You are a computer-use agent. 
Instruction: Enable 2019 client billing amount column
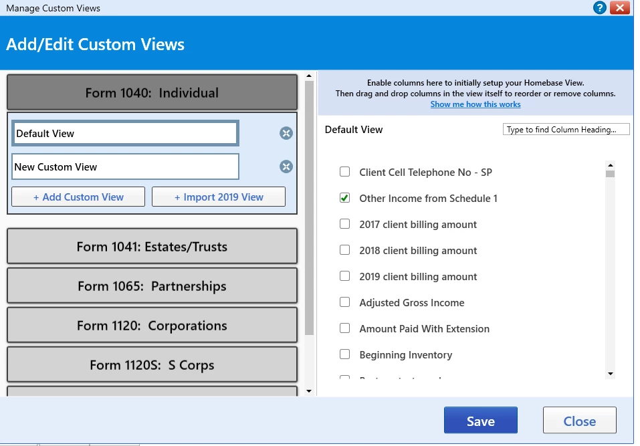pyautogui.click(x=345, y=276)
